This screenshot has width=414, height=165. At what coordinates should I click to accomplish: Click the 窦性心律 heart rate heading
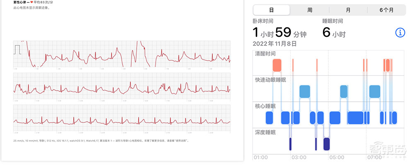point(33,2)
